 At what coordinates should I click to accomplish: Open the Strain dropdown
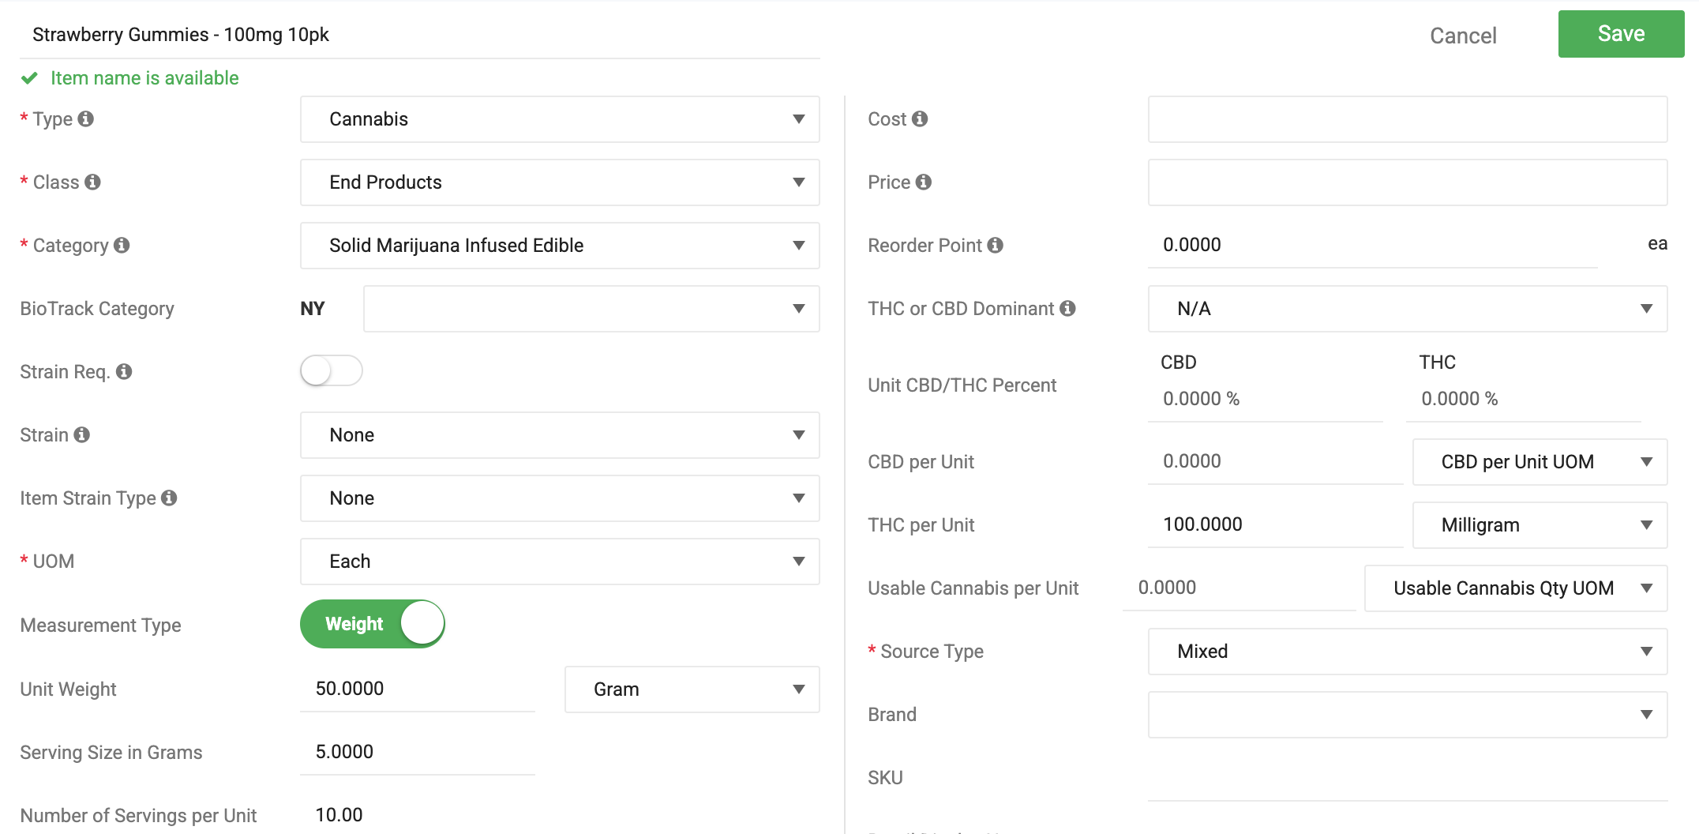tap(560, 435)
